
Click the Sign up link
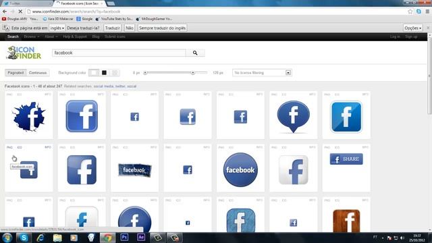[x=411, y=36]
